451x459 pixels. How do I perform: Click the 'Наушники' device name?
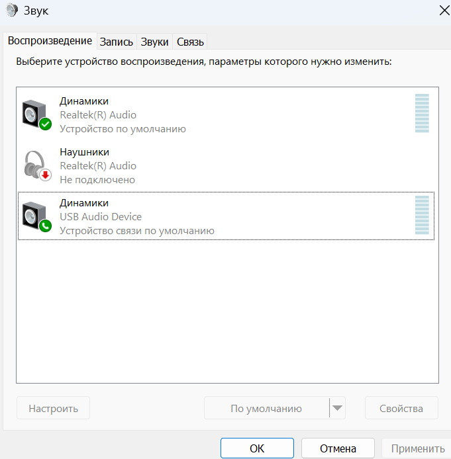(84, 152)
